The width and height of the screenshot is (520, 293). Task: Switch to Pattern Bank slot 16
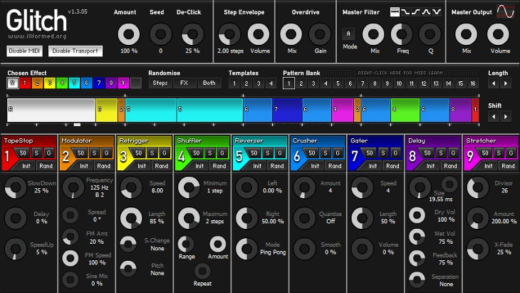473,83
